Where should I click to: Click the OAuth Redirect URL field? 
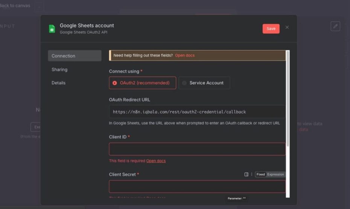coord(197,112)
